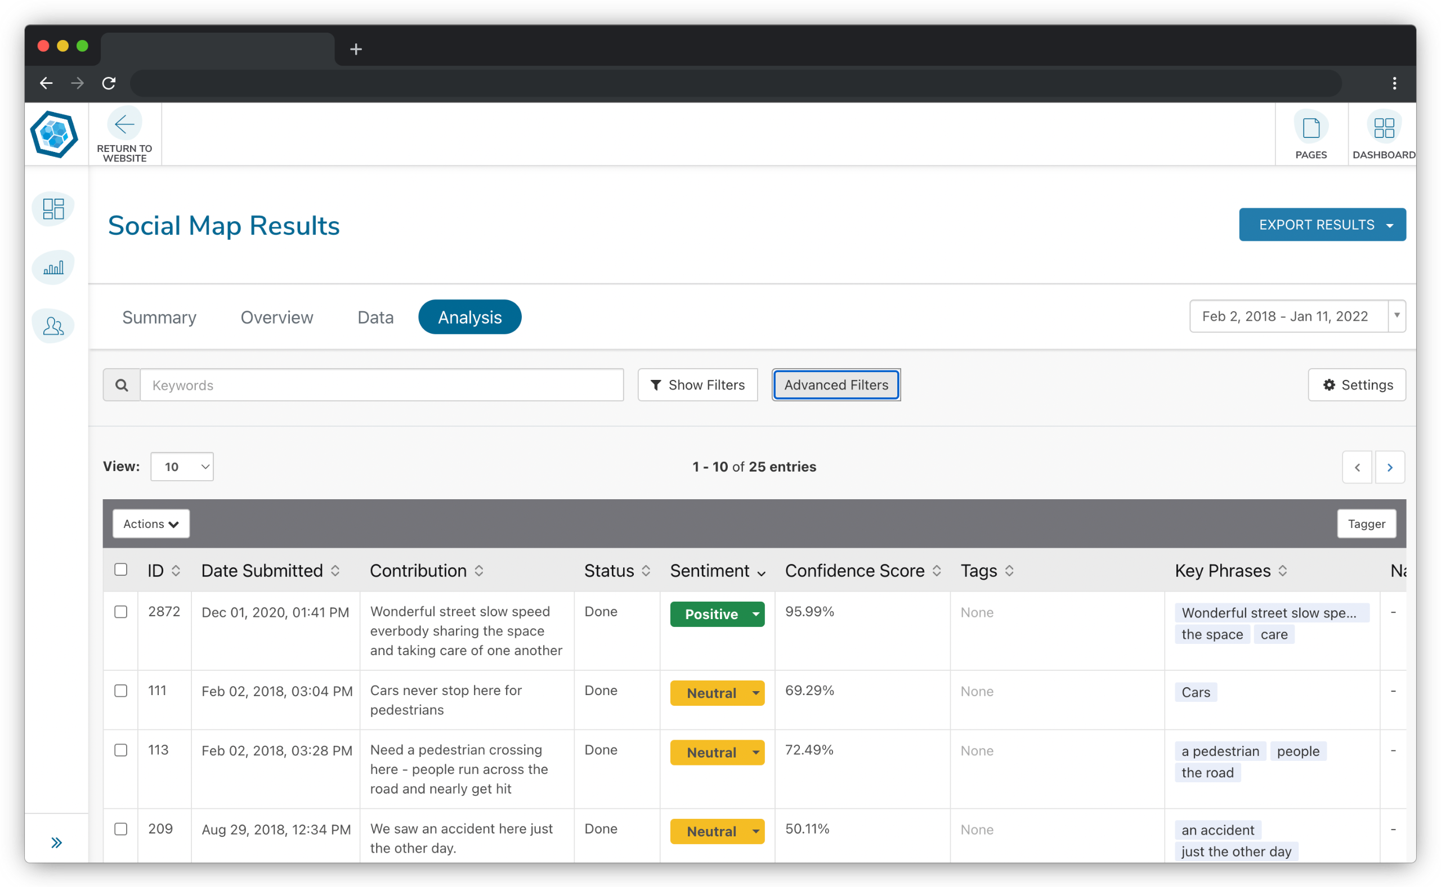Expand the Export Results dropdown
The image size is (1441, 887).
coord(1390,225)
